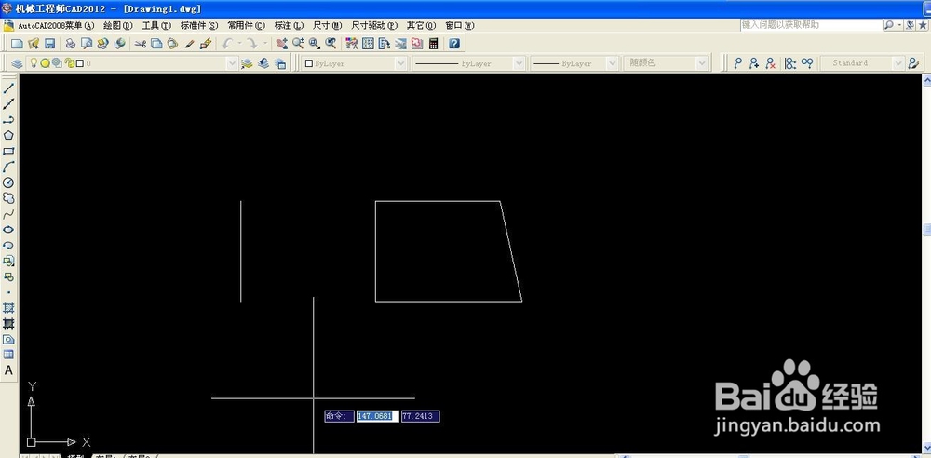Open the QuickCalc calculator
This screenshot has height=458, width=931.
434,44
